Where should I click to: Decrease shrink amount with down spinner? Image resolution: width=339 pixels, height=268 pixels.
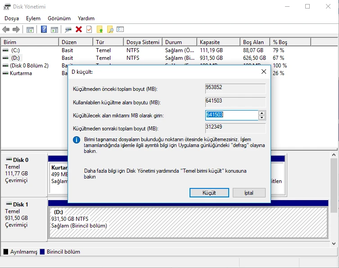(x=262, y=118)
